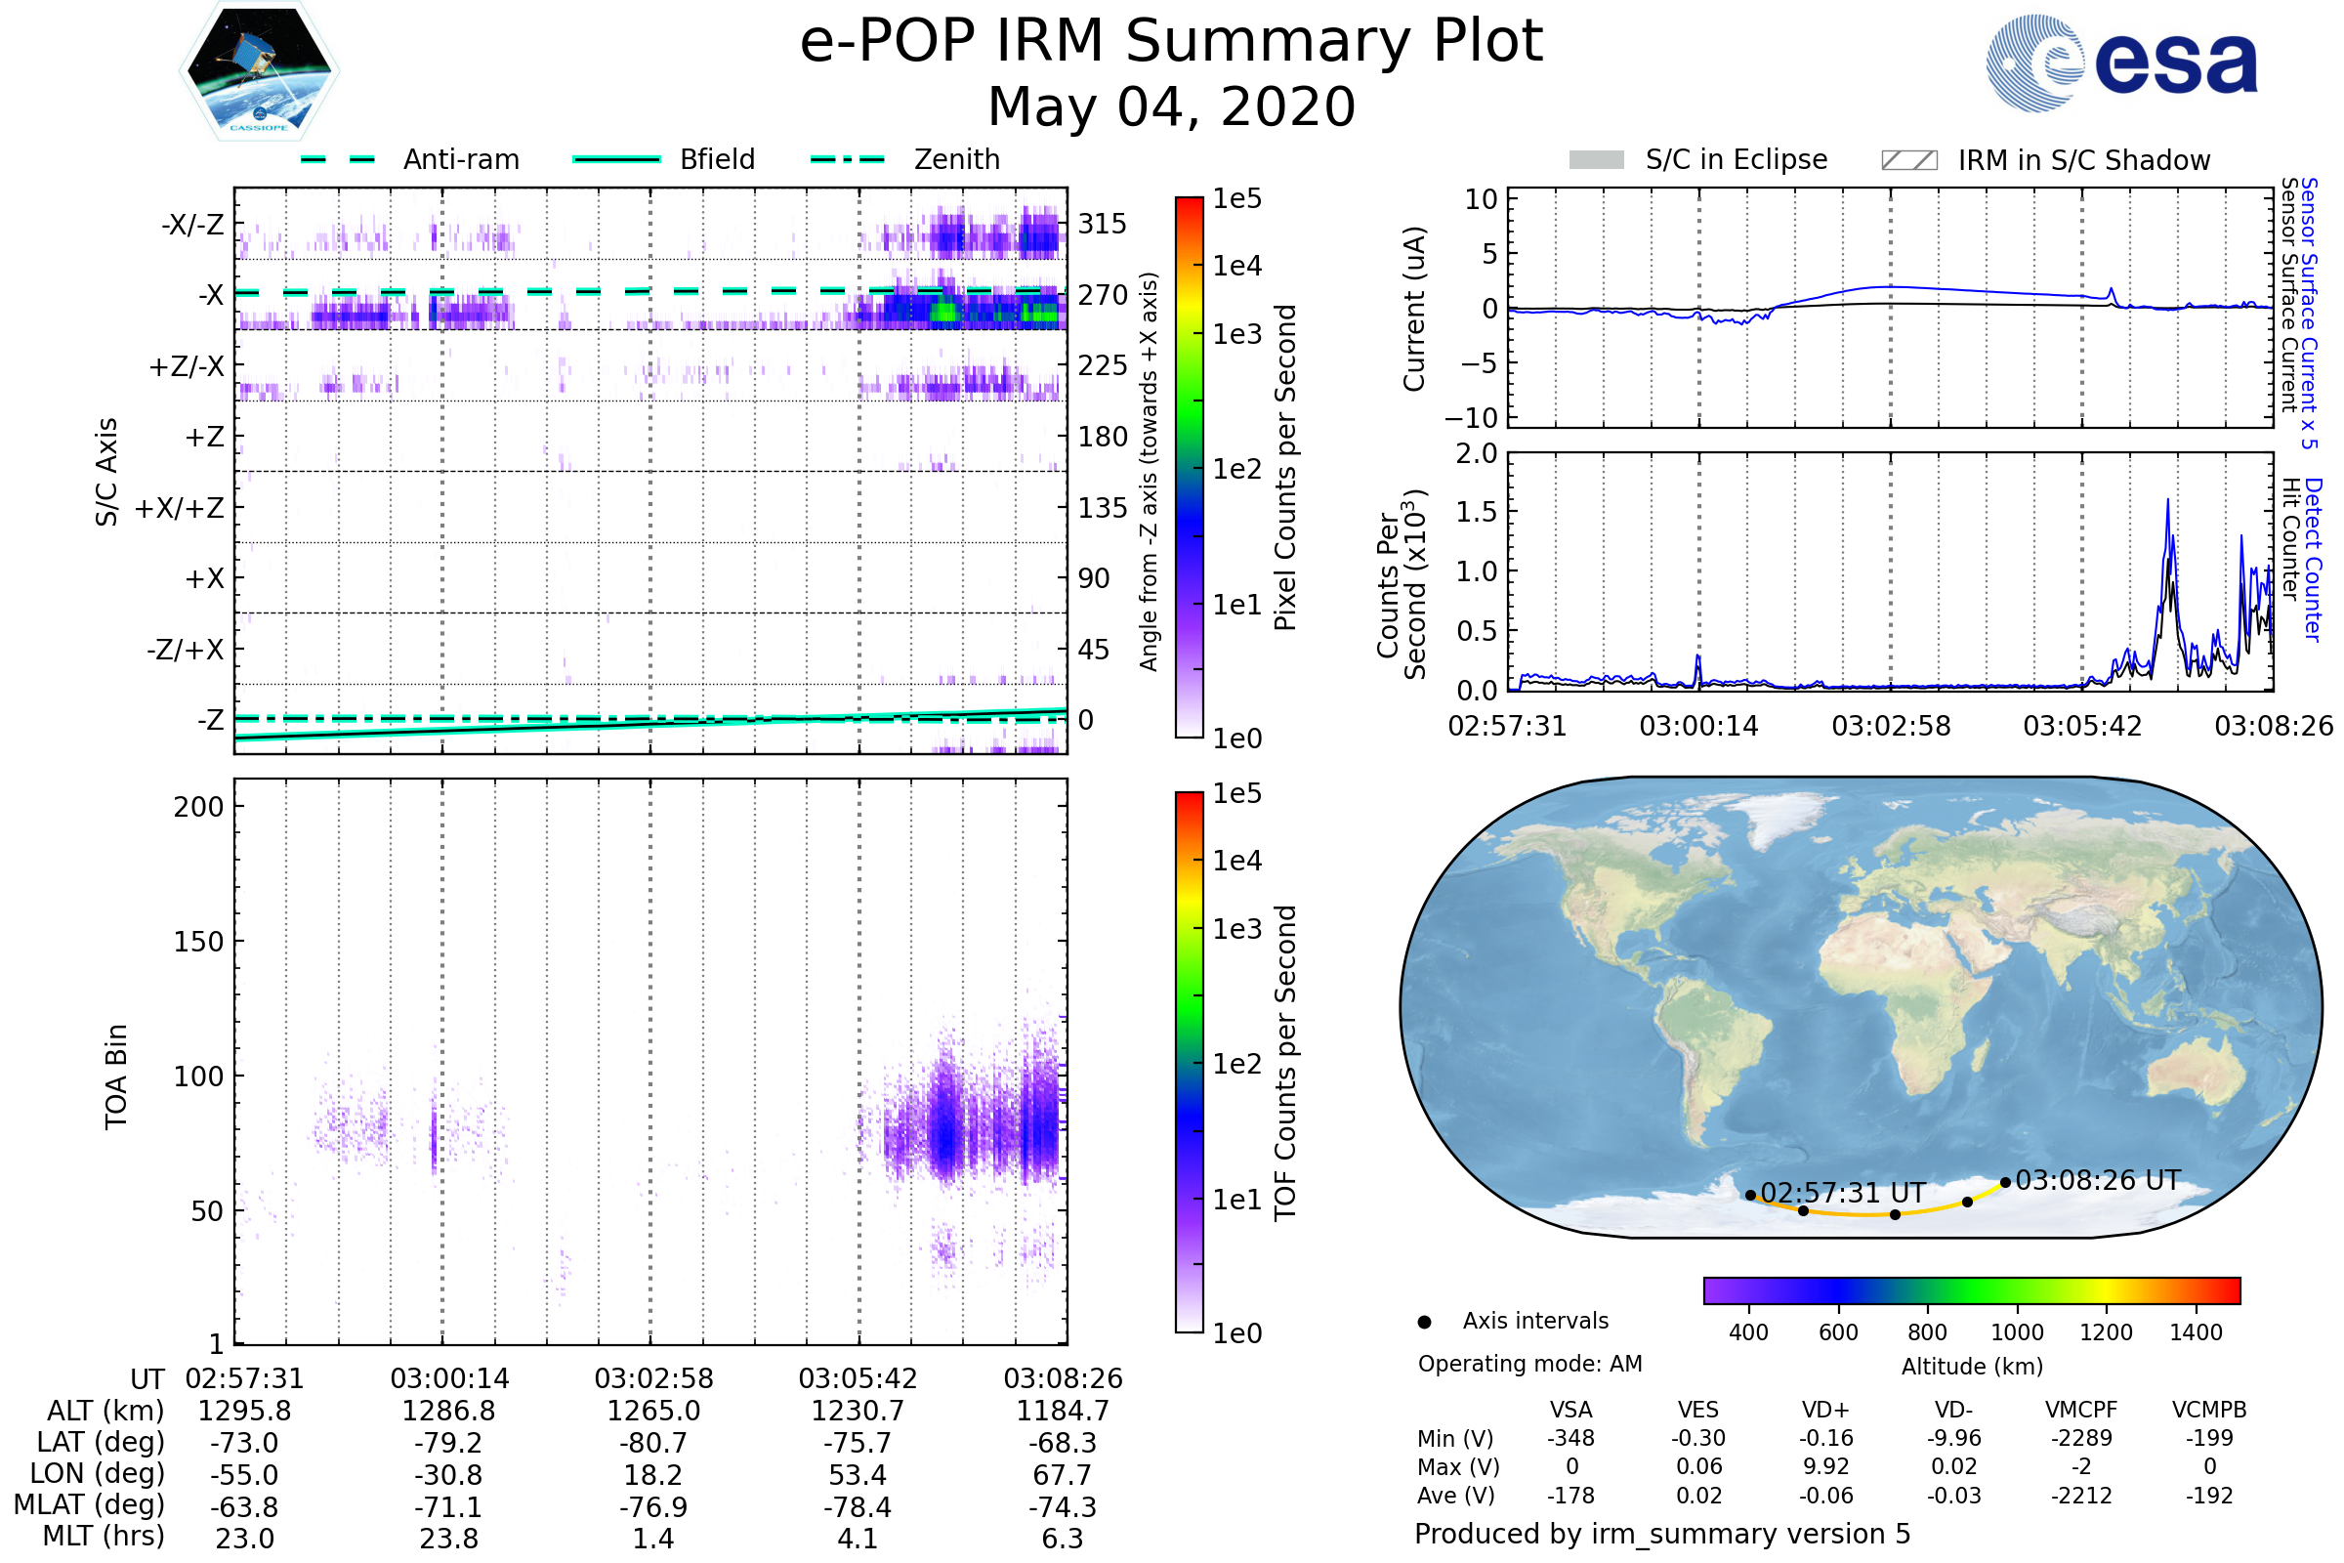Click the VMCPF column header in voltage table

click(2081, 1410)
